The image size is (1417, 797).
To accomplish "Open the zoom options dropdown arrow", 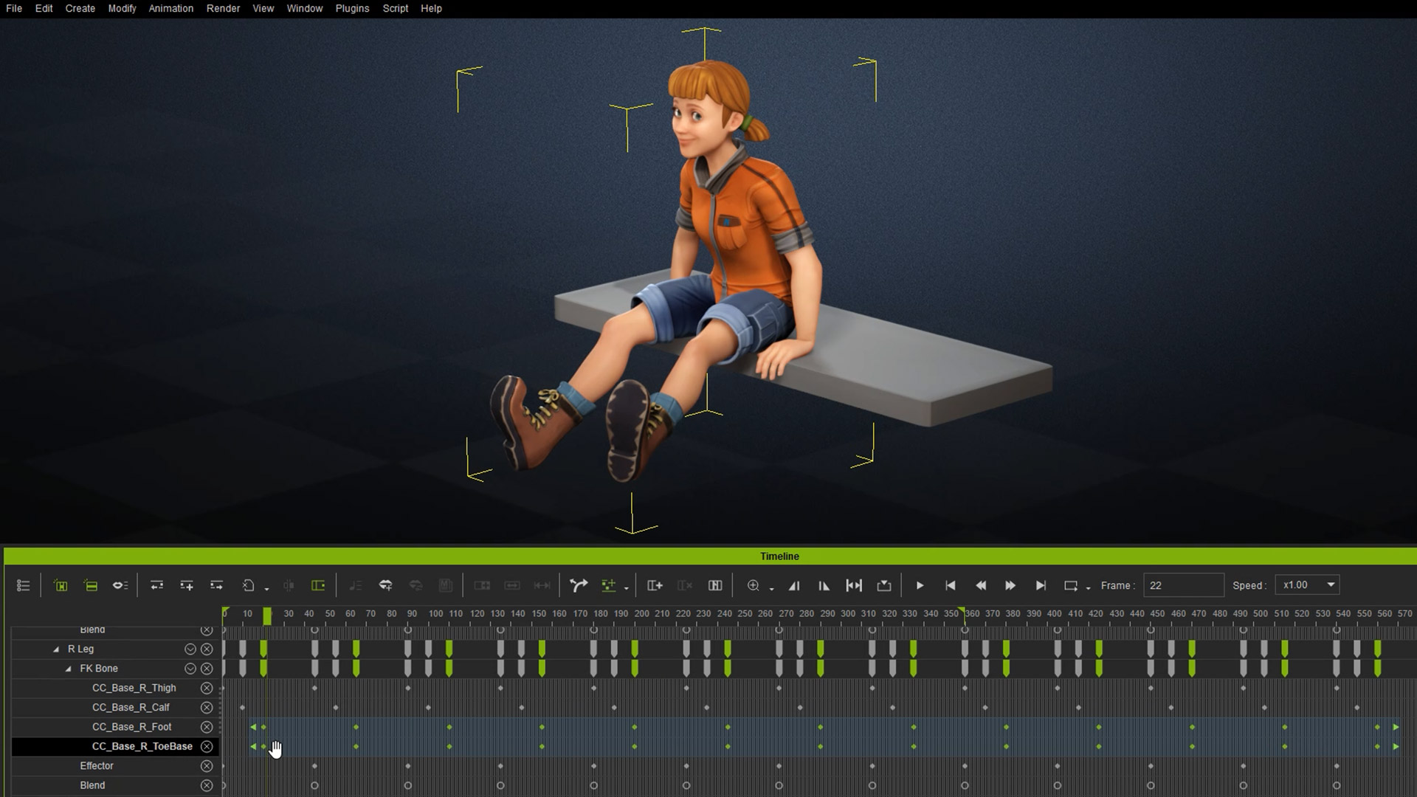I will pos(771,588).
